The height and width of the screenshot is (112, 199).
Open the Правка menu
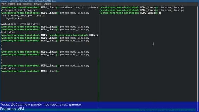pos(12,4)
